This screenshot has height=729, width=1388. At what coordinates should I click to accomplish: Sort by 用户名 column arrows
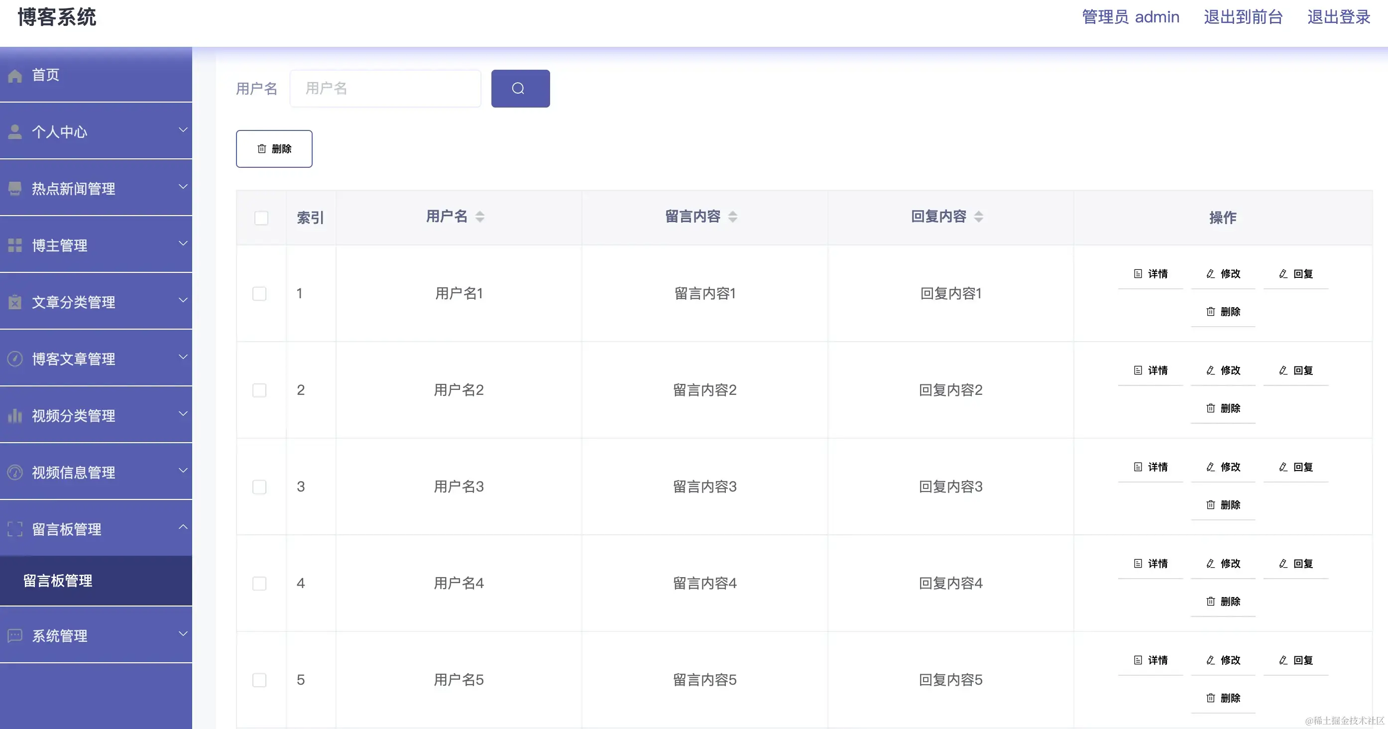coord(479,217)
